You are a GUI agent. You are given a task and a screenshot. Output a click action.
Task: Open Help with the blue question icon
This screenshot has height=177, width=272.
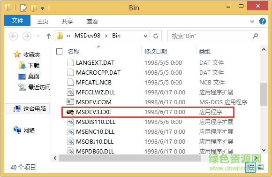click(x=263, y=21)
